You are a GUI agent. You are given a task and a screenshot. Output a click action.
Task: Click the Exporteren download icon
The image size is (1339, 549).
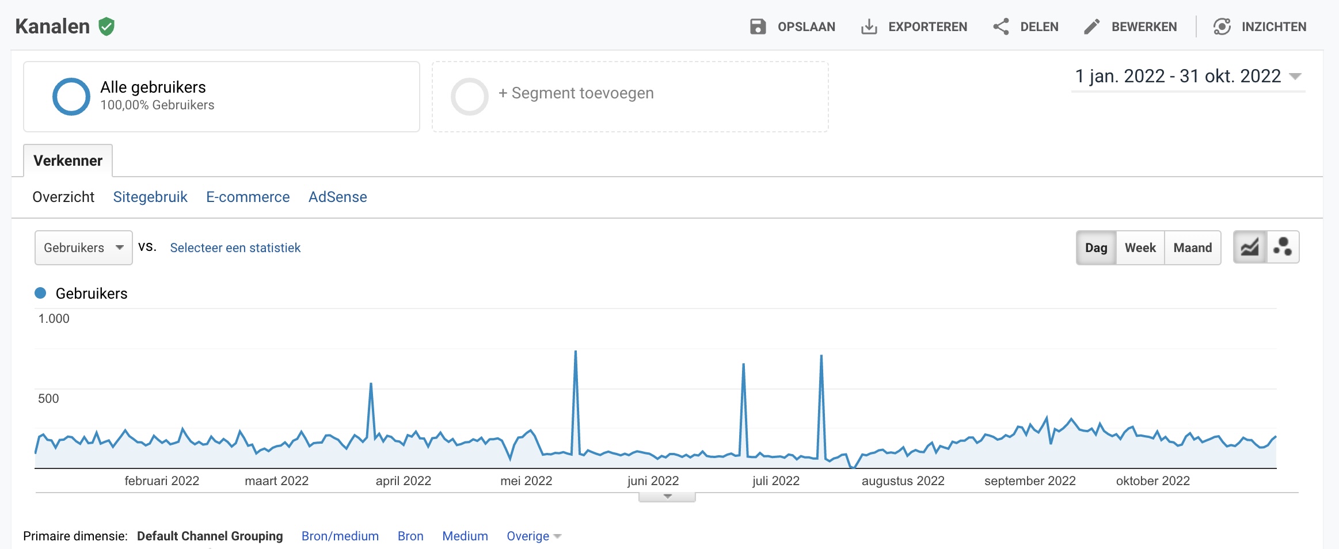point(869,26)
